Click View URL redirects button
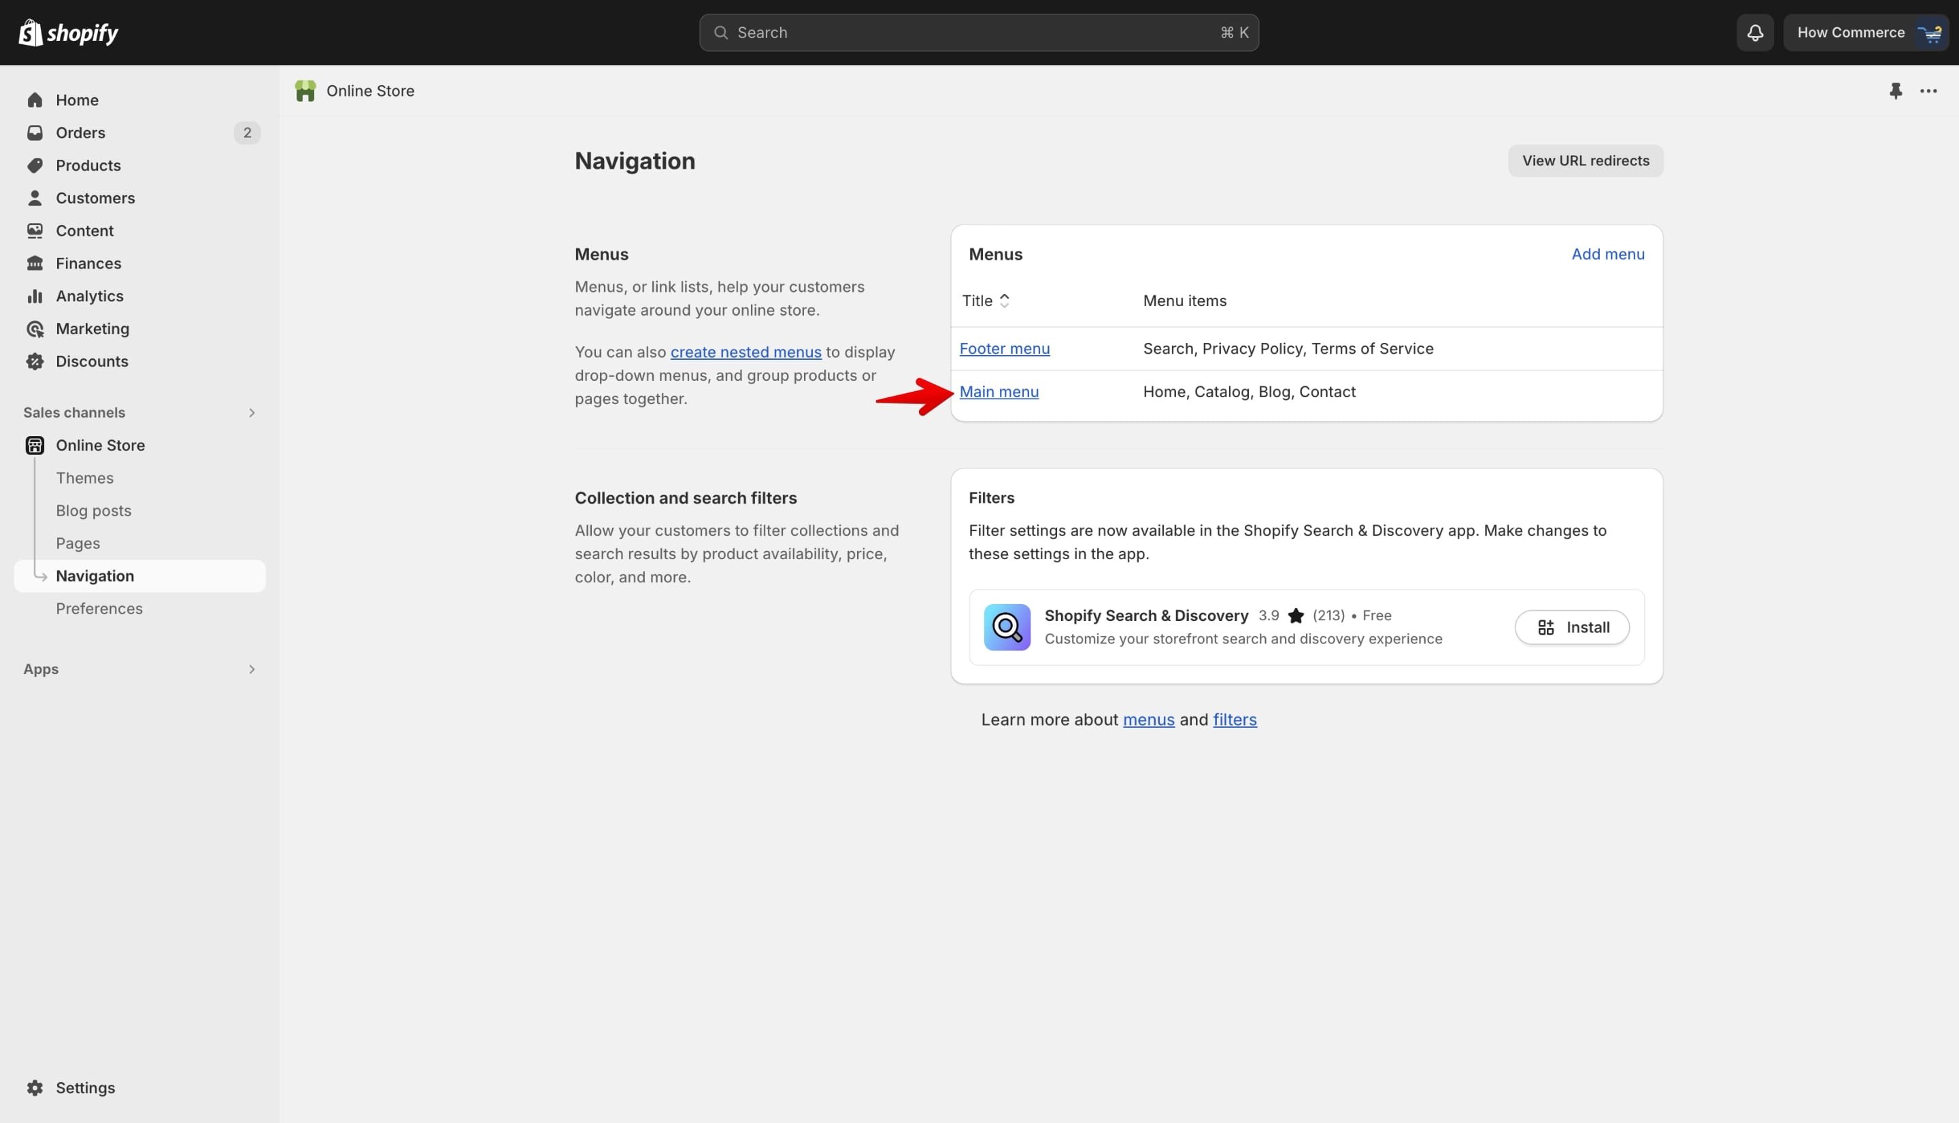This screenshot has width=1959, height=1123. (x=1585, y=161)
